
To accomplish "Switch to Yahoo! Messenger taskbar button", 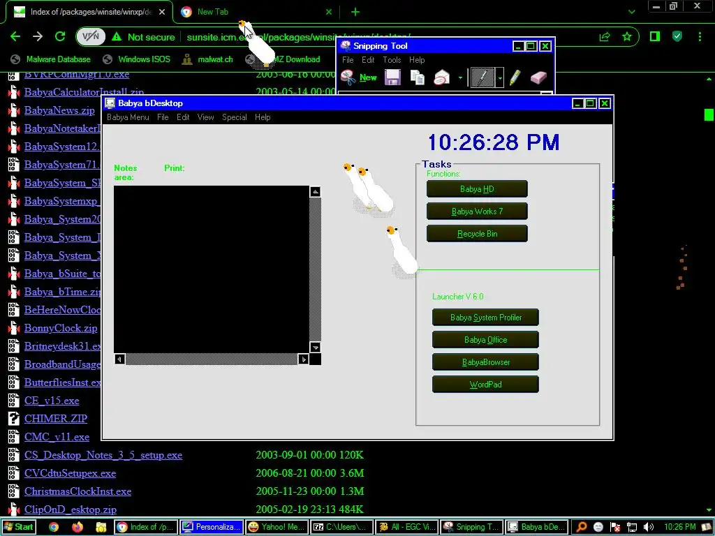I will [277, 527].
